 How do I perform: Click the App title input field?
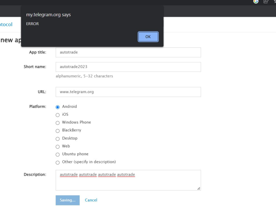(x=128, y=52)
